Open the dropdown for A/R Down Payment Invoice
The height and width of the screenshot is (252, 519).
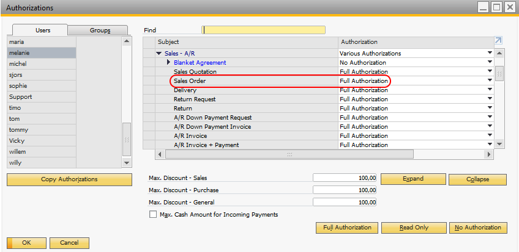tap(490, 126)
